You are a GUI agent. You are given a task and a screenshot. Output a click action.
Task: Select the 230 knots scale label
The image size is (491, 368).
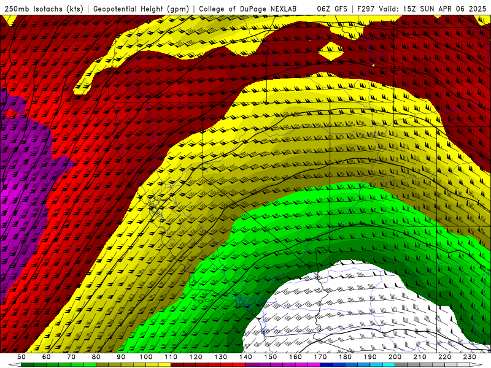(470, 357)
